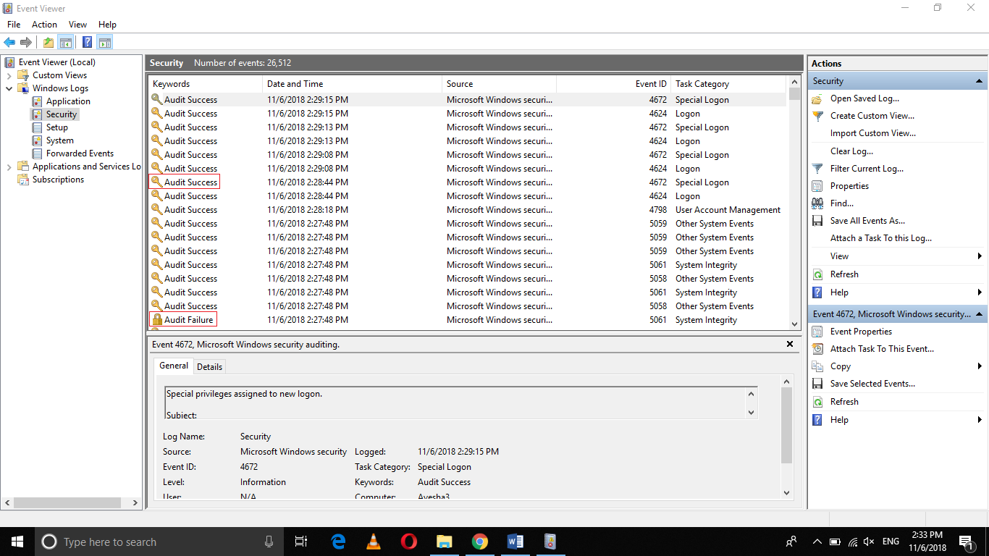Click the event description scroll down arrow
Image resolution: width=989 pixels, height=556 pixels.
(751, 412)
